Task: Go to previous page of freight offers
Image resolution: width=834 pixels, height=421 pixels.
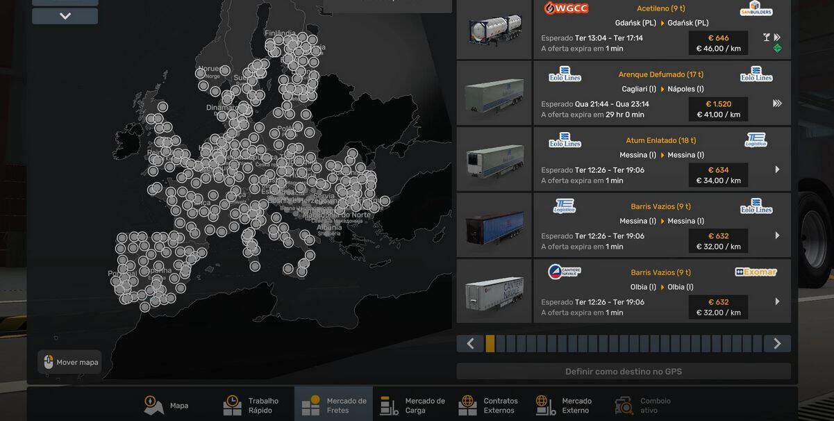Action: click(470, 343)
